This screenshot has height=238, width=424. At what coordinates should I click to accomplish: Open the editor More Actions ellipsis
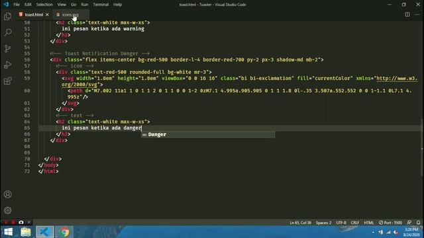417,15
